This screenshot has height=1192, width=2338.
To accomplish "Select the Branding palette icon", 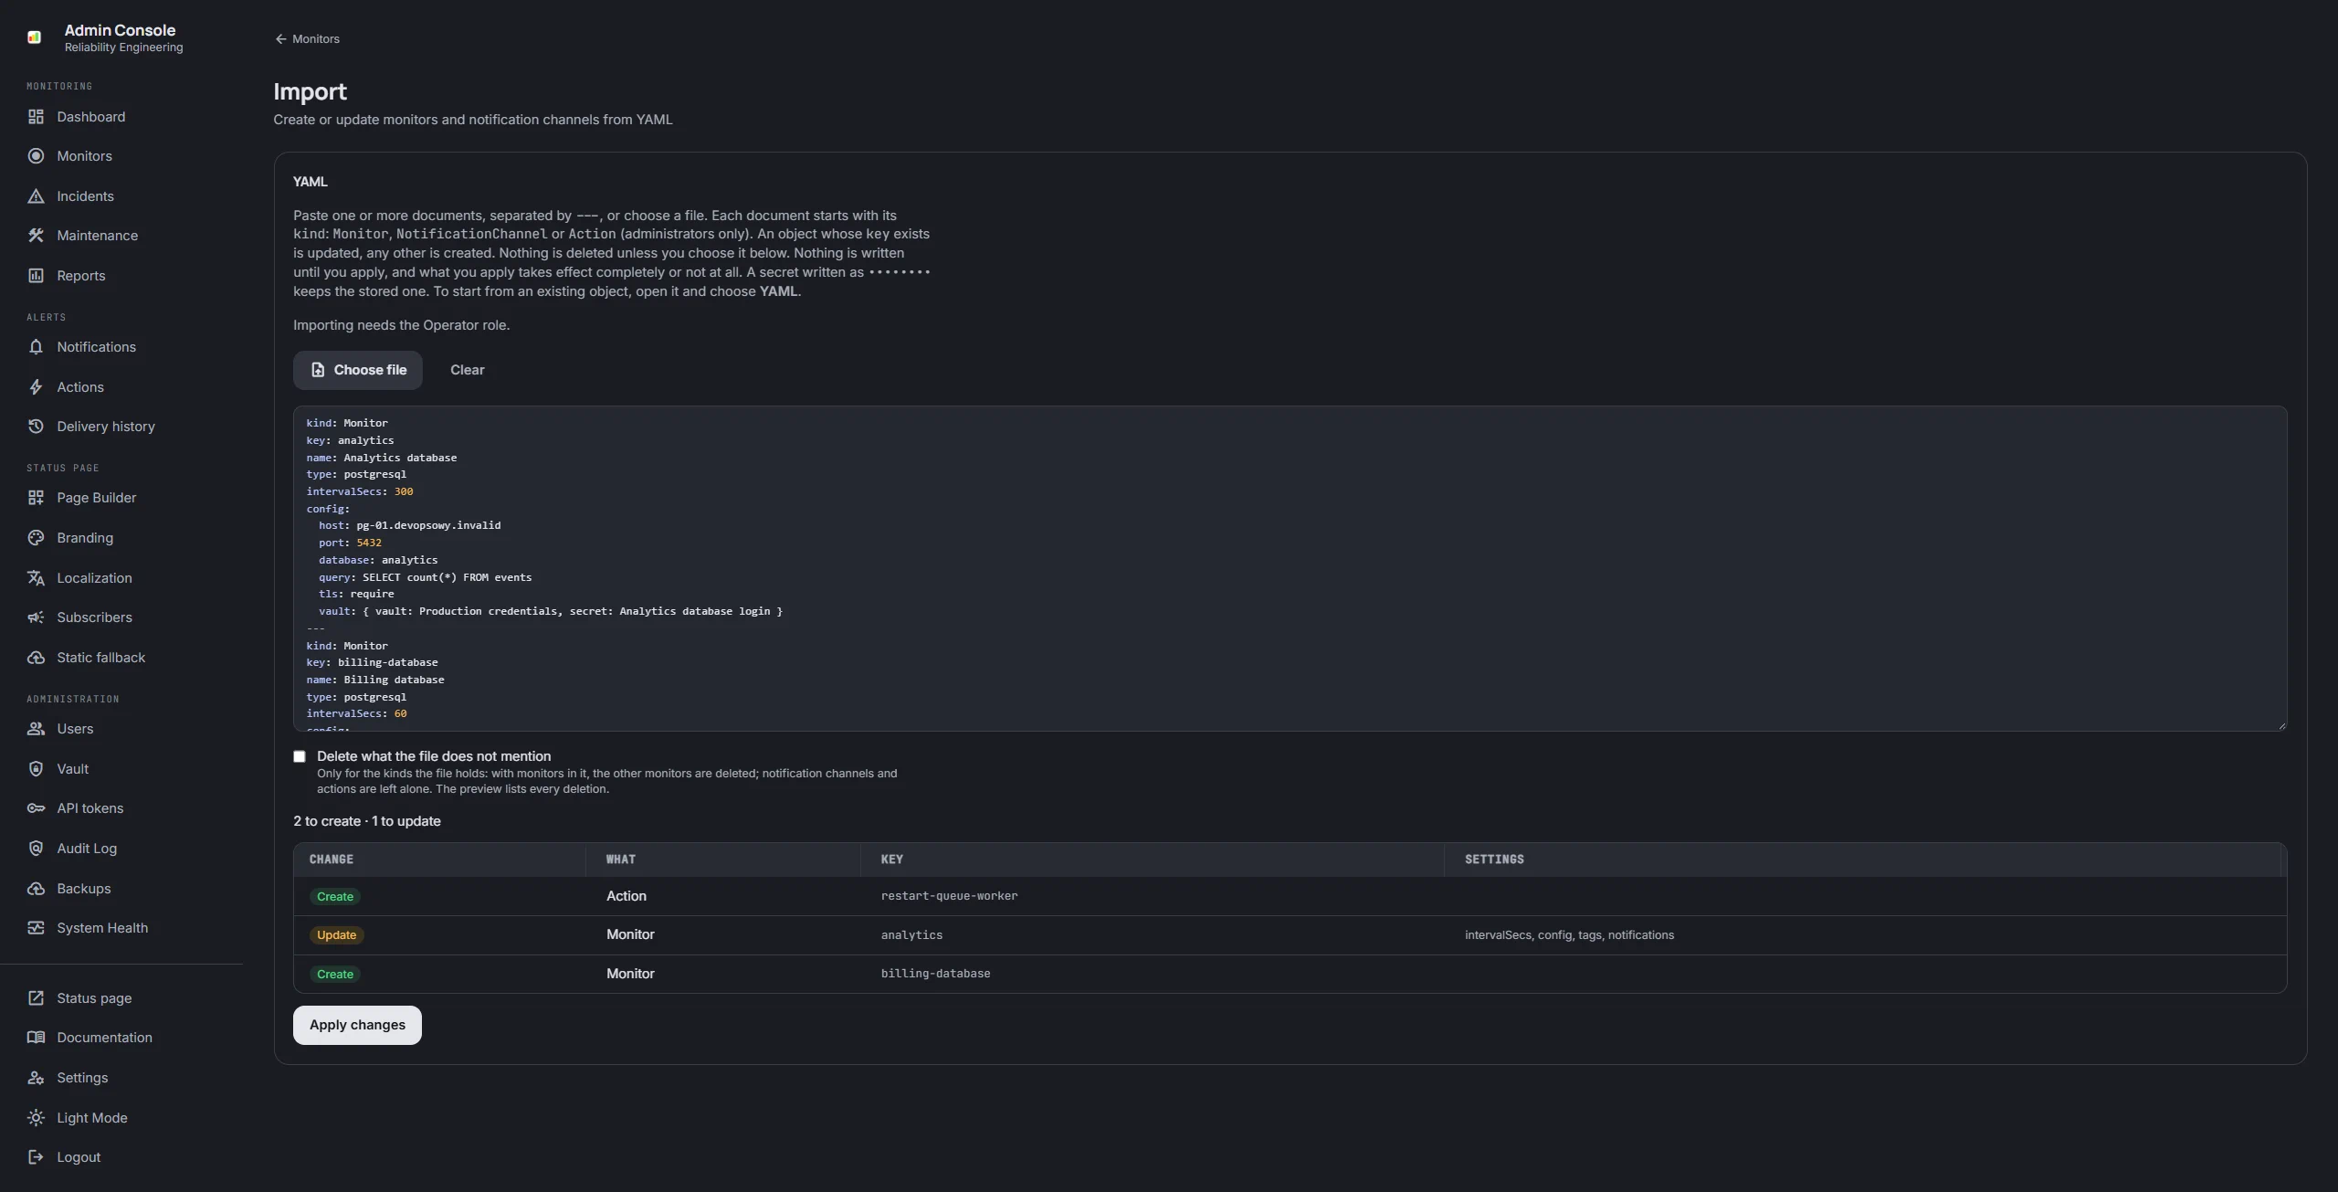I will 36,538.
